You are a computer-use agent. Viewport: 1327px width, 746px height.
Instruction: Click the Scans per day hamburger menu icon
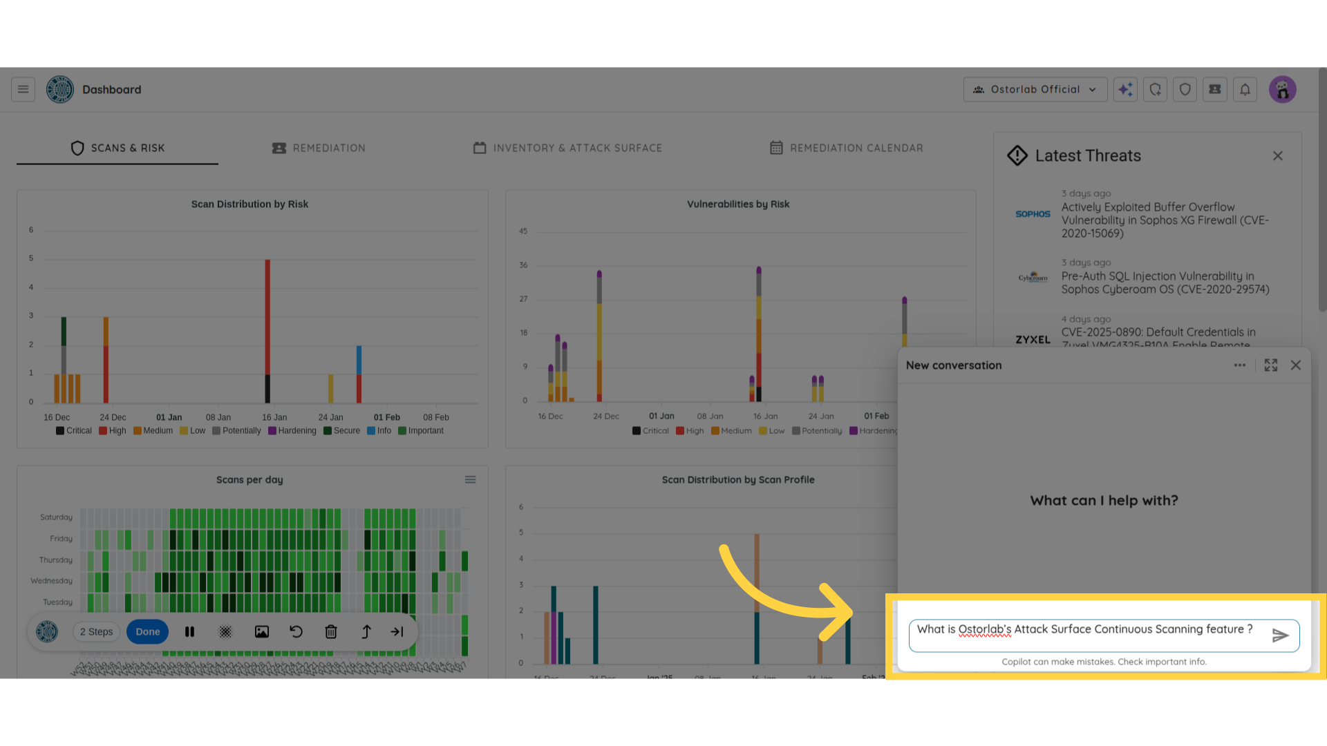[x=470, y=479]
